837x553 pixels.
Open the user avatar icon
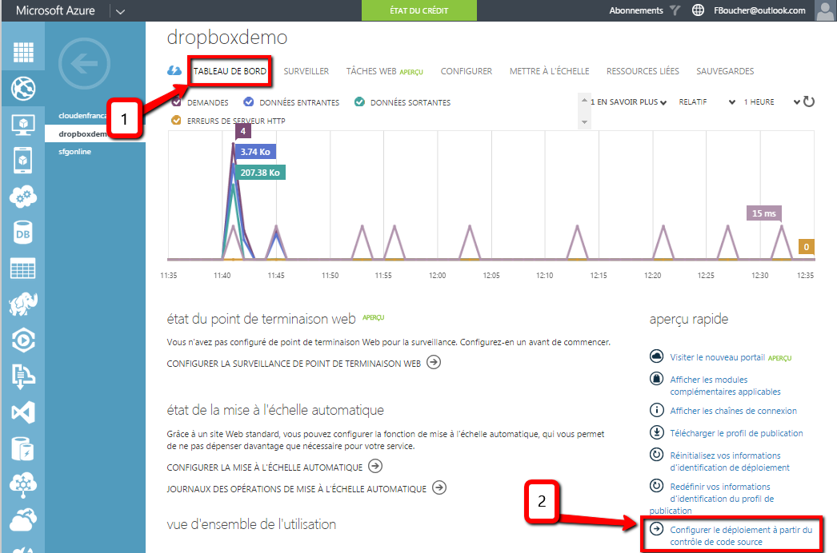[825, 10]
